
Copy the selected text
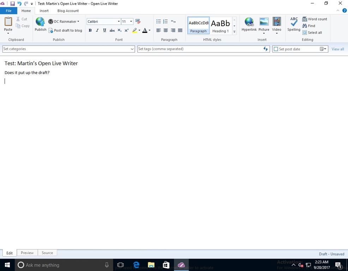23,26
